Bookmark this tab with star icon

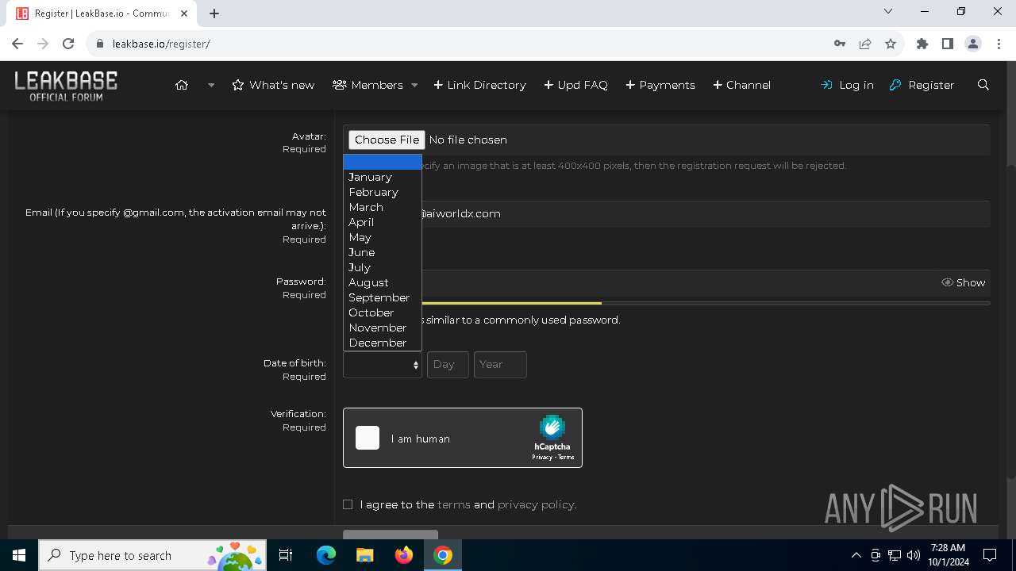891,44
